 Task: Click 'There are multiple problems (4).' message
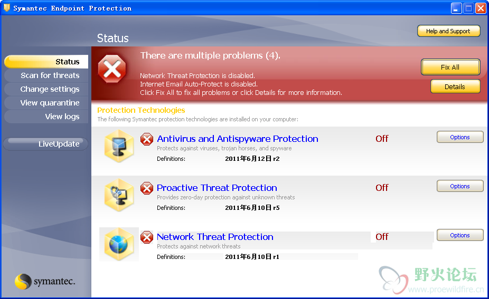click(x=210, y=55)
